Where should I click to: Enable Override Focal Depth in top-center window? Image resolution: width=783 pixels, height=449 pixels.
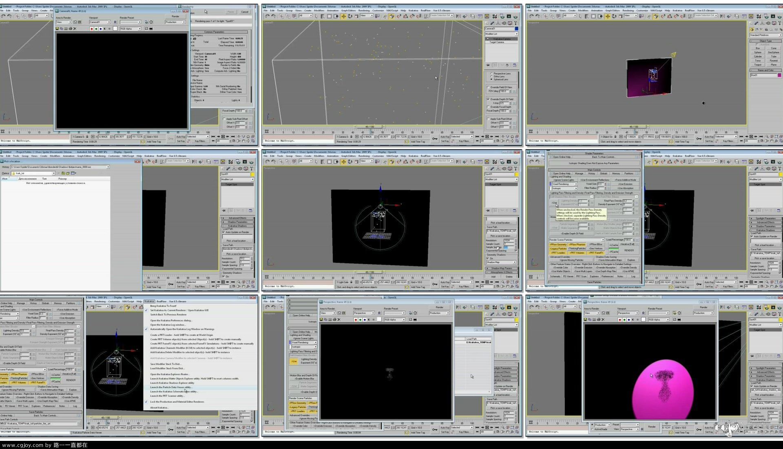(488, 107)
